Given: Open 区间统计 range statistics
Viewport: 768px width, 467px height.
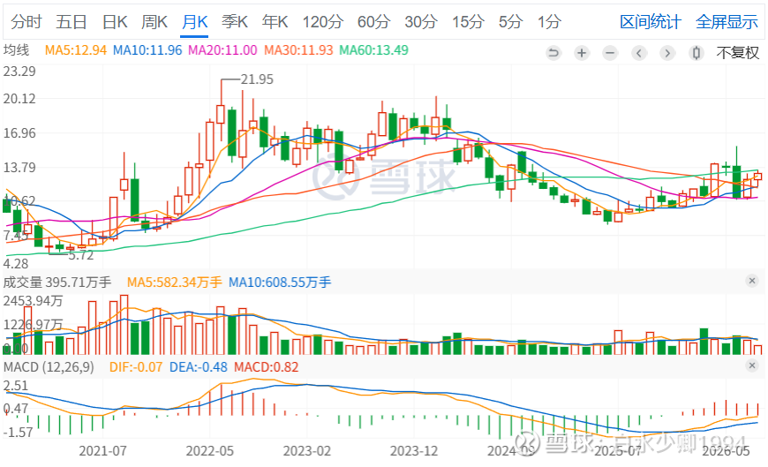Looking at the screenshot, I should point(650,22).
